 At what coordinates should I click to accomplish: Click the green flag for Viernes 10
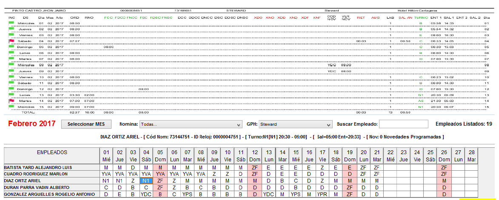pos(12,77)
